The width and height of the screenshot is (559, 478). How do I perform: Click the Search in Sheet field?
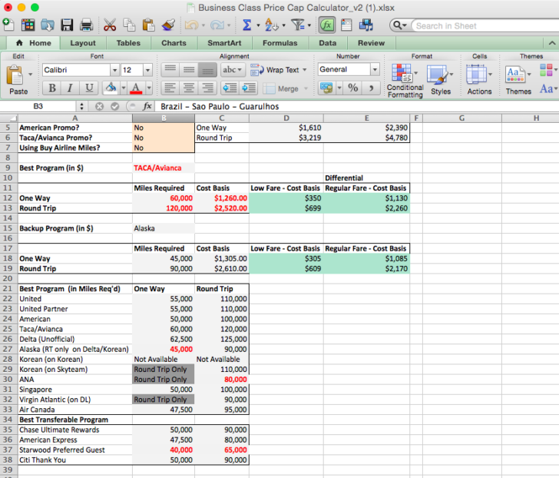(x=485, y=25)
